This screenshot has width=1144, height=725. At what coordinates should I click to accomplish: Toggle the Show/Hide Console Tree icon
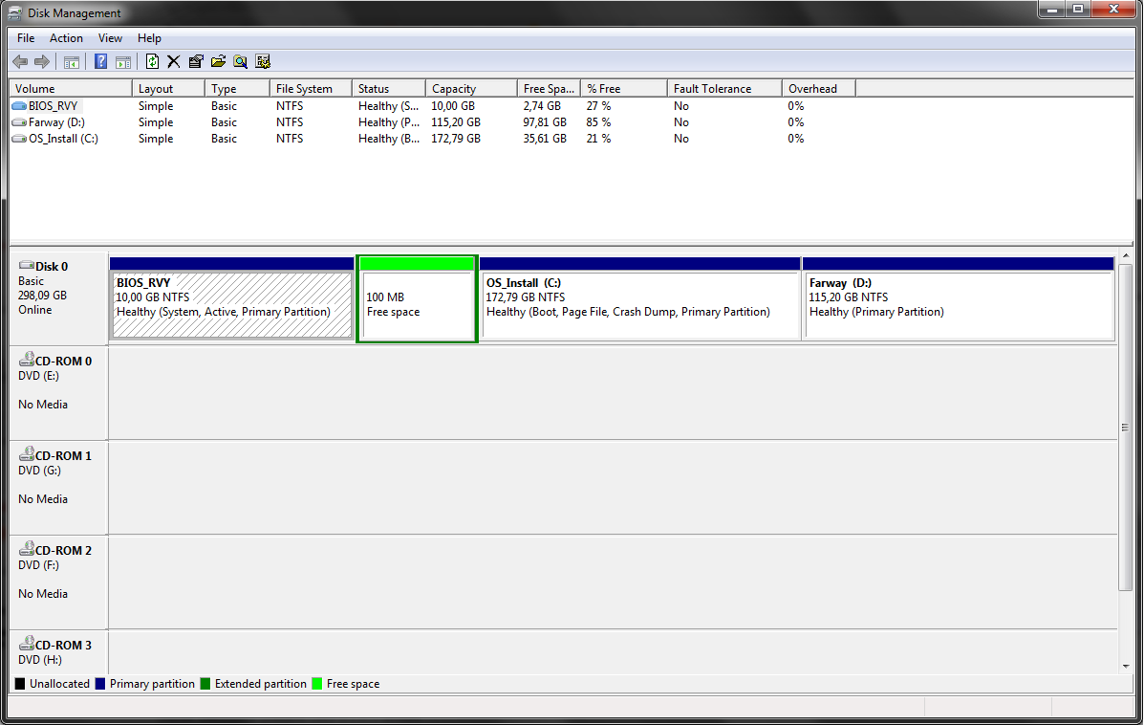(x=72, y=62)
